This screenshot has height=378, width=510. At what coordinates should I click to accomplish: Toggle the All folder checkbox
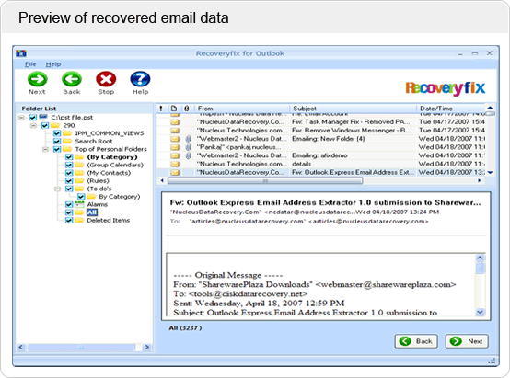tap(69, 212)
